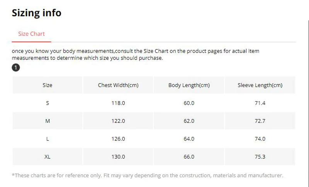The width and height of the screenshot is (309, 187).
Task: Click the L size row label
Action: click(x=47, y=139)
